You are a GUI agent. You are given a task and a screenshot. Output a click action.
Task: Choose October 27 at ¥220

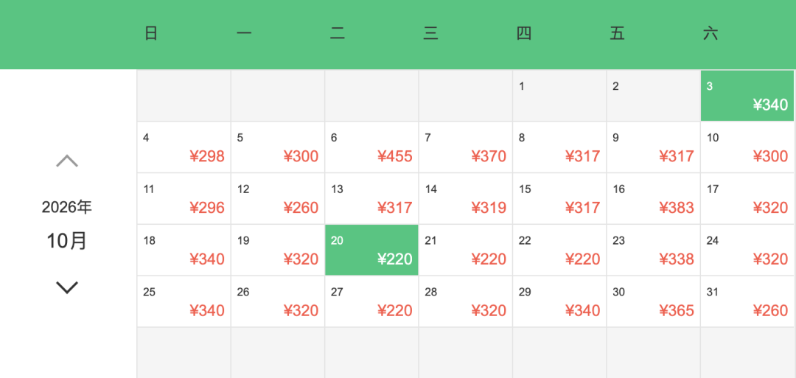point(371,302)
